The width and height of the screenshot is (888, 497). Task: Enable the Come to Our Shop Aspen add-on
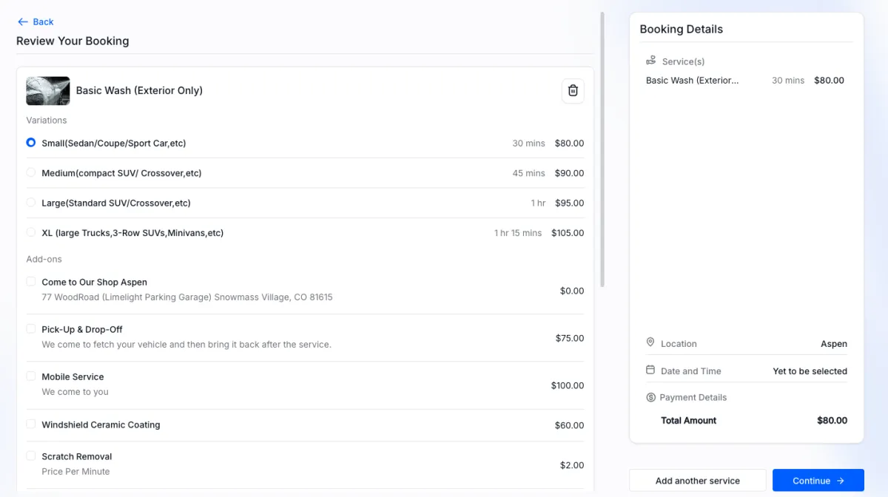(x=31, y=282)
